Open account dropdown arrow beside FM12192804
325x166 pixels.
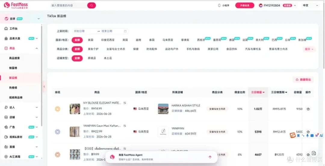[295, 6]
